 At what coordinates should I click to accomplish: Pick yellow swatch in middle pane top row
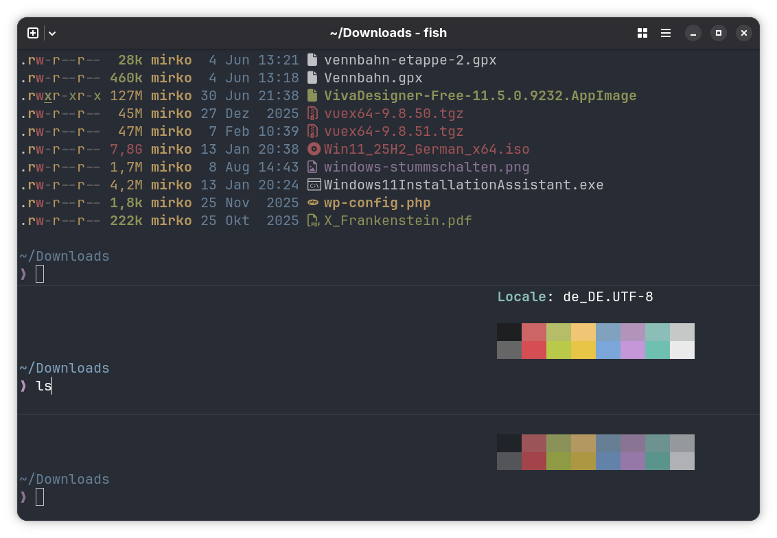click(x=583, y=332)
